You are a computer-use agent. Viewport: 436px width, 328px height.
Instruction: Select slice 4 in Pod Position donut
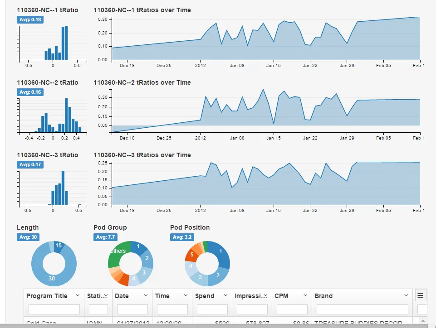point(191,267)
